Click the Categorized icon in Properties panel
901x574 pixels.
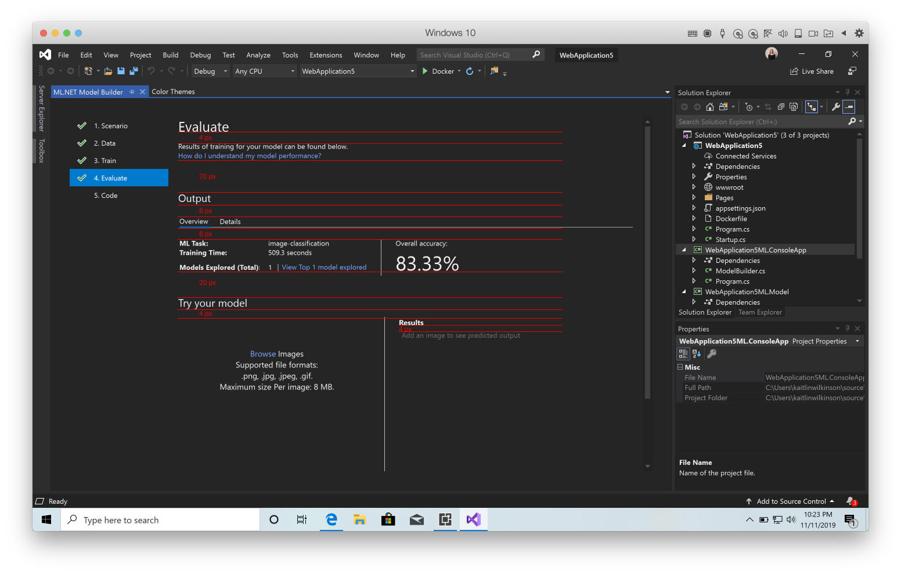683,353
